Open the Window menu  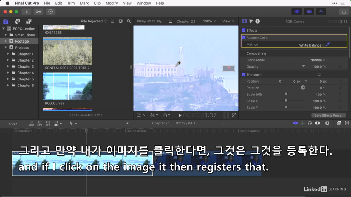tap(144, 3)
